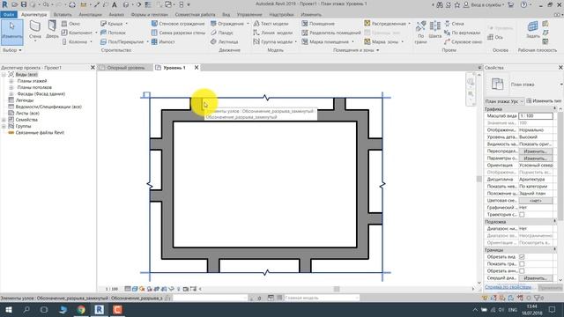Open Справка по свойствам link

click(508, 287)
